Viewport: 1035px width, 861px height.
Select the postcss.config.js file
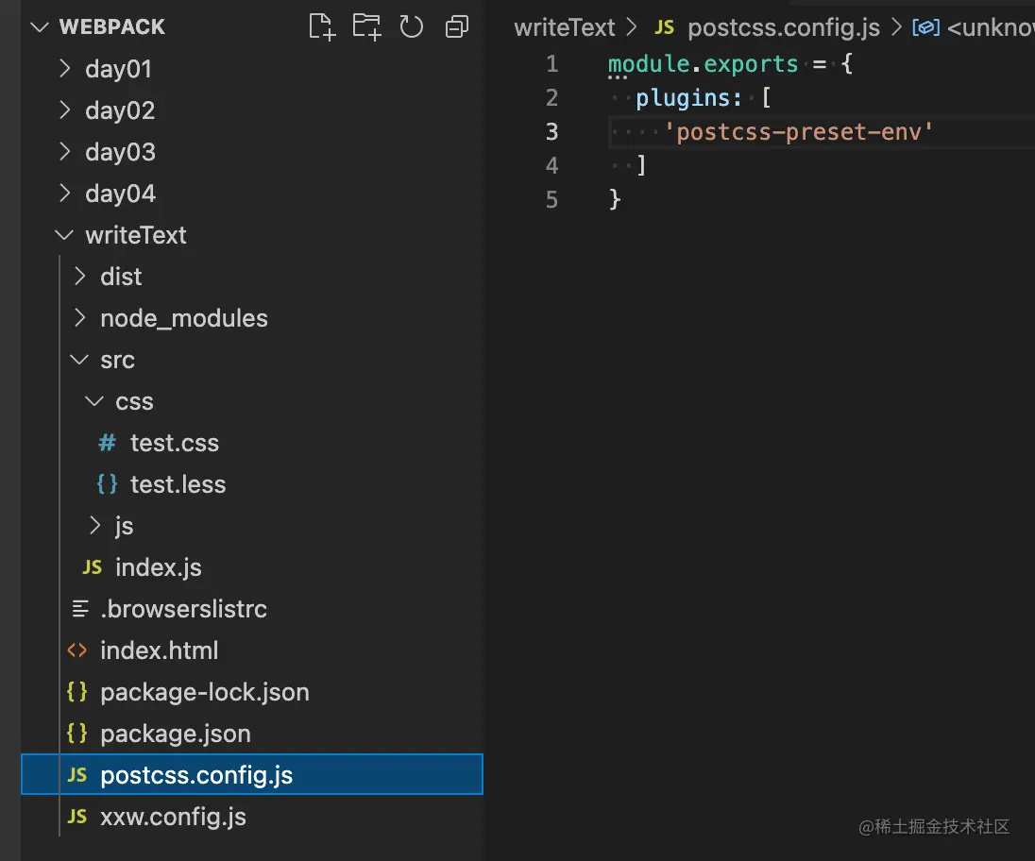(252, 774)
